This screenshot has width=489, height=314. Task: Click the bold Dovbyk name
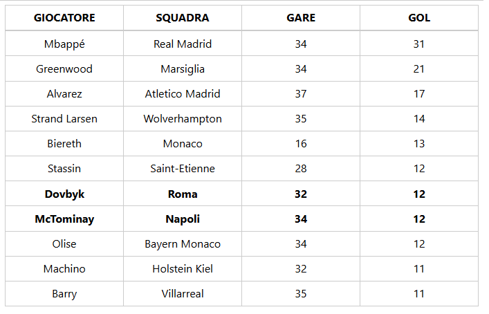(x=64, y=194)
